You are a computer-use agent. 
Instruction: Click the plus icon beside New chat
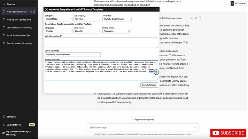pos(4,4)
